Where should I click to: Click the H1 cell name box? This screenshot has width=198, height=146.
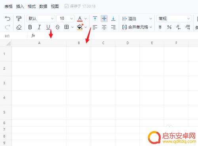coord(14,36)
